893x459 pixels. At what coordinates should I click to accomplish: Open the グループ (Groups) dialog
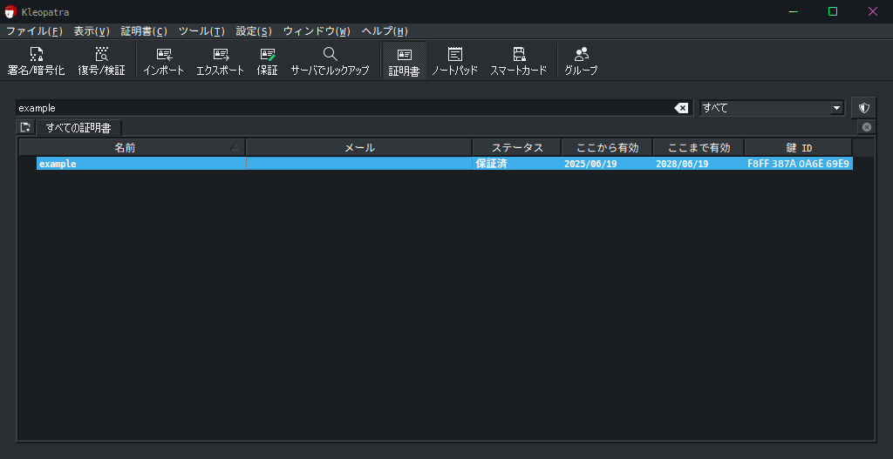click(581, 62)
